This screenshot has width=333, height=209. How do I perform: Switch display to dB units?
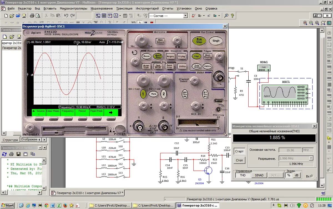[297, 175]
